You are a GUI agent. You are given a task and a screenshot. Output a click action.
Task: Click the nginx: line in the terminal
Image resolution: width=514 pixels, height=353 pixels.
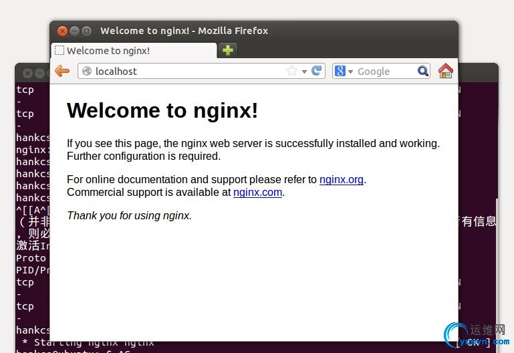click(33, 150)
